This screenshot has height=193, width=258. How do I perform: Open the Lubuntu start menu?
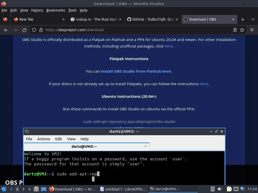(x=4, y=189)
